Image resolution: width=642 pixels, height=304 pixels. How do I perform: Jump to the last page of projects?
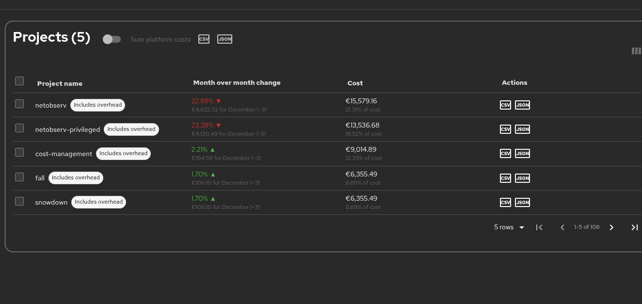(x=634, y=227)
